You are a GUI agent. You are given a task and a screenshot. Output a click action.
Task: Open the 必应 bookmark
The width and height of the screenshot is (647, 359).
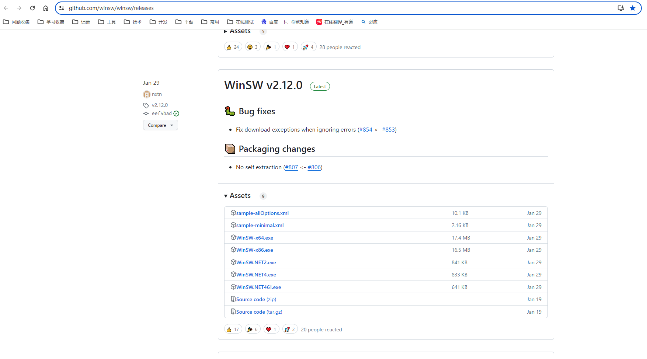[369, 22]
